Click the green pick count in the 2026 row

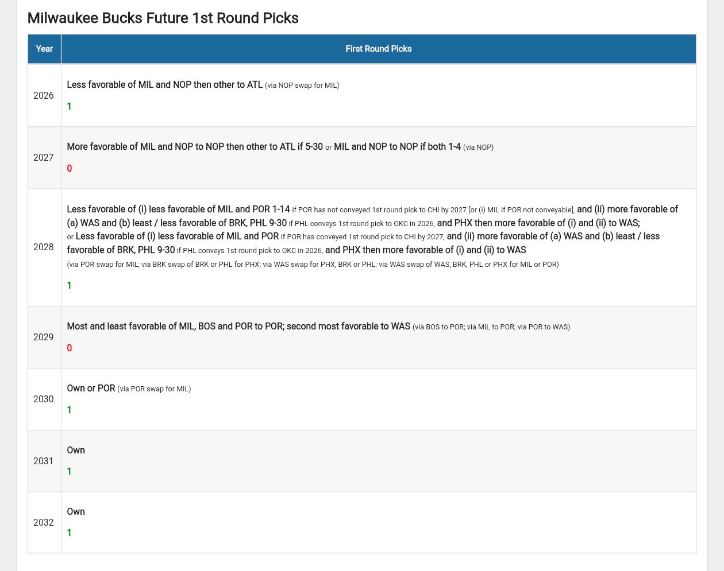tap(70, 107)
